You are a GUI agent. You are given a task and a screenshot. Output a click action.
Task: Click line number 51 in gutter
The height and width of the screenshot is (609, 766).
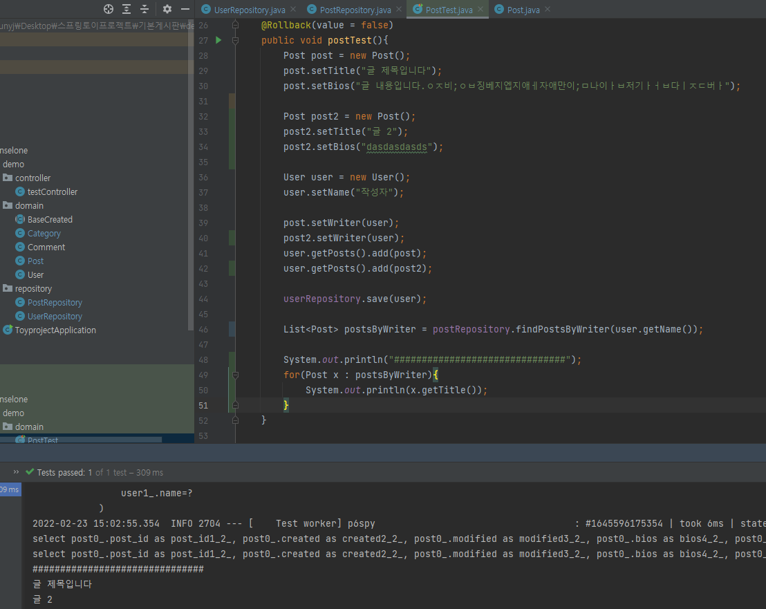coord(203,405)
